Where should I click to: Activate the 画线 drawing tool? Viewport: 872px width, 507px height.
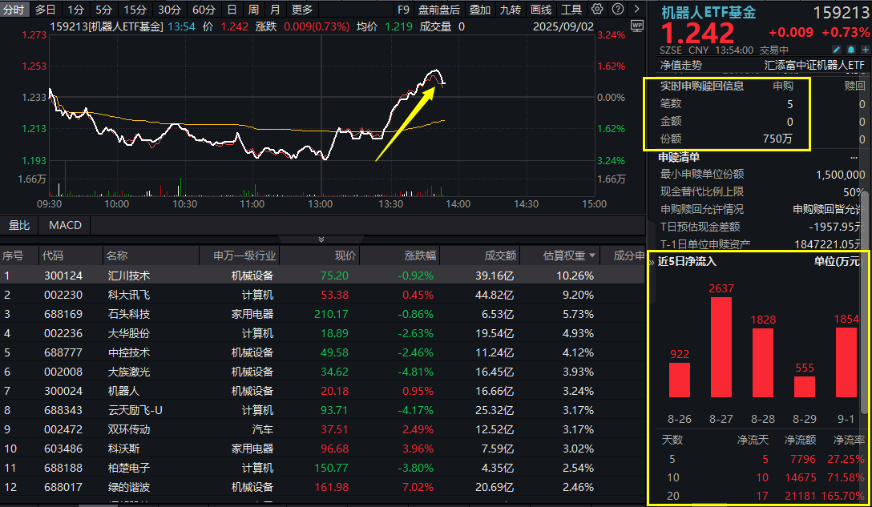point(540,10)
